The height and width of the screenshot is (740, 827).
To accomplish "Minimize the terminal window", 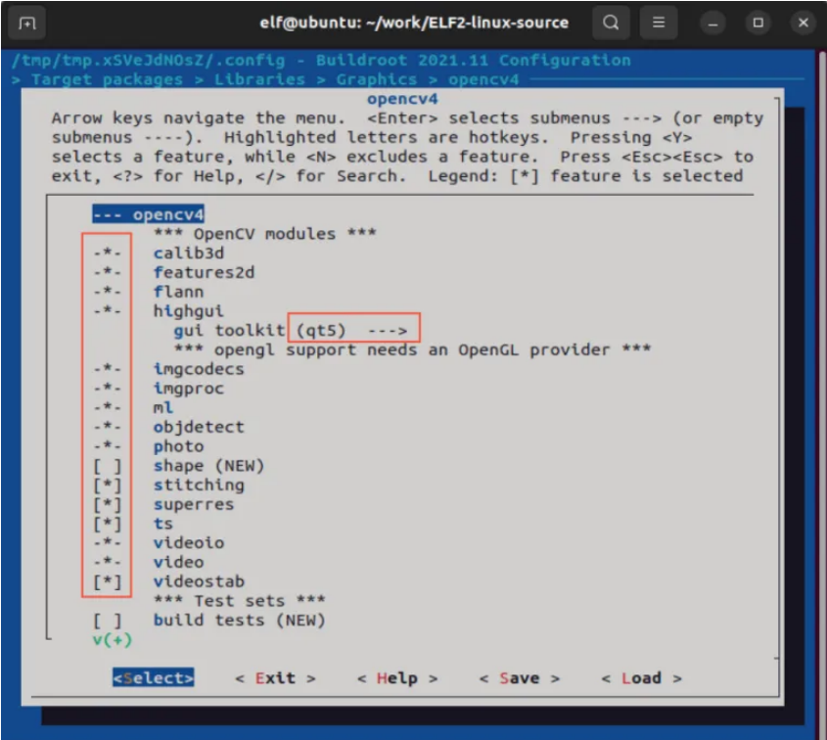I will point(713,23).
